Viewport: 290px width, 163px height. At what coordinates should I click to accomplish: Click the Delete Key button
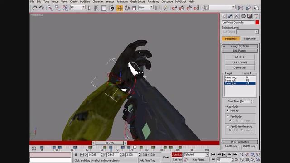[x=249, y=146]
